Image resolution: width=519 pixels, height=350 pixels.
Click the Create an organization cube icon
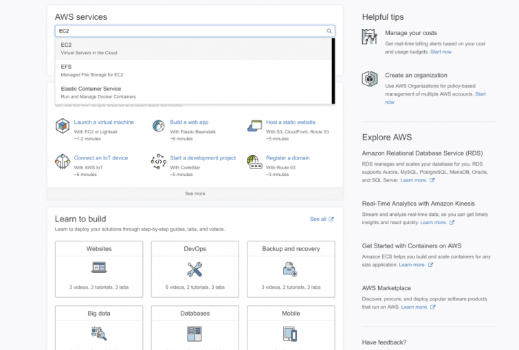(369, 79)
